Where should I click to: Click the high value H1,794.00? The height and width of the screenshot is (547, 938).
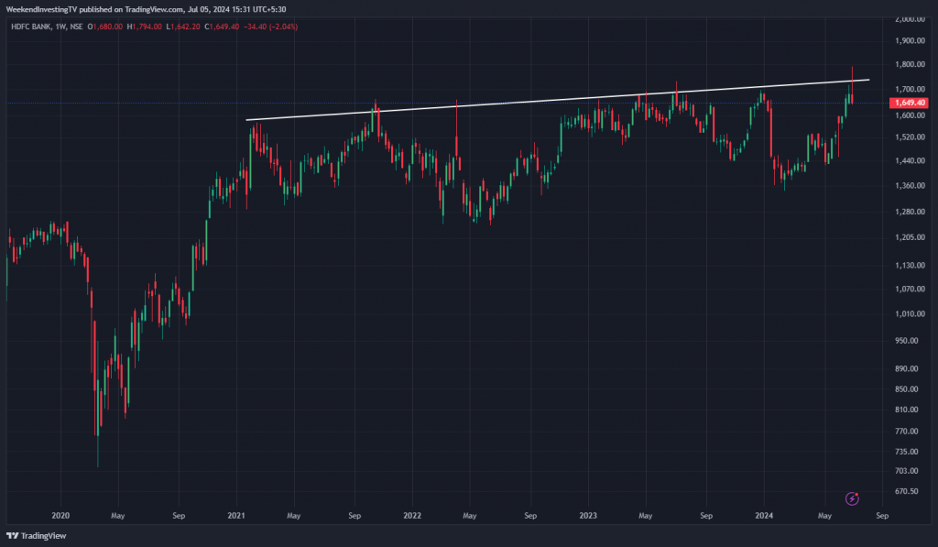click(144, 27)
